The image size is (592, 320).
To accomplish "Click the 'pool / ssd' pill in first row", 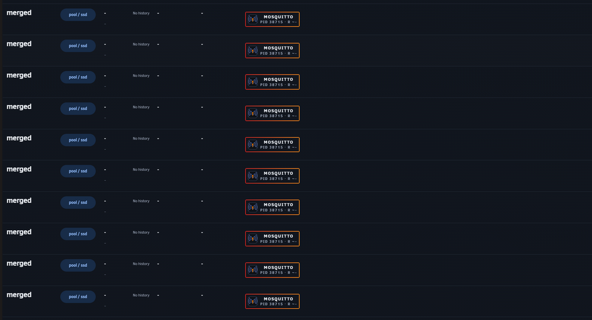I will [x=78, y=15].
